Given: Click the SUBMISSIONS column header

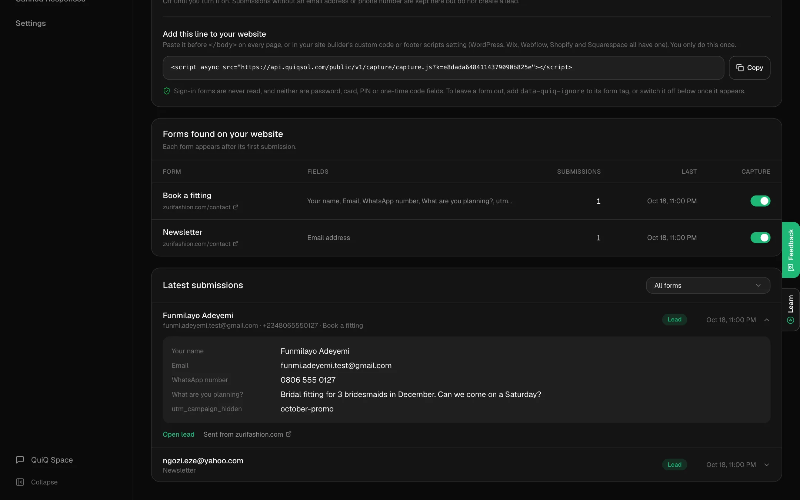Looking at the screenshot, I should pos(579,171).
